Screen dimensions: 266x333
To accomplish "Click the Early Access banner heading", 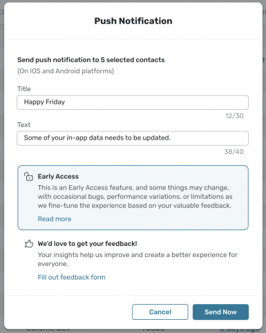I will [x=58, y=176].
